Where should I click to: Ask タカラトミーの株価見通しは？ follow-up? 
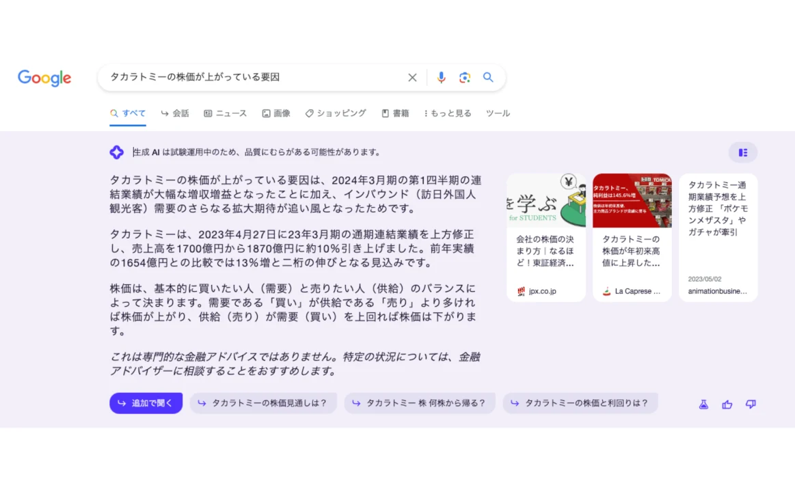[x=263, y=403]
